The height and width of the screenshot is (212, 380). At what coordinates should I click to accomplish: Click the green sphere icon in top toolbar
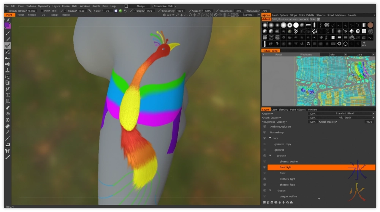tap(120, 11)
